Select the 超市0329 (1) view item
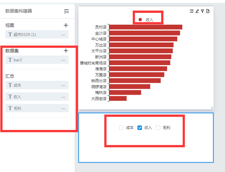Screen dimensions: 225x172 coord(37,34)
